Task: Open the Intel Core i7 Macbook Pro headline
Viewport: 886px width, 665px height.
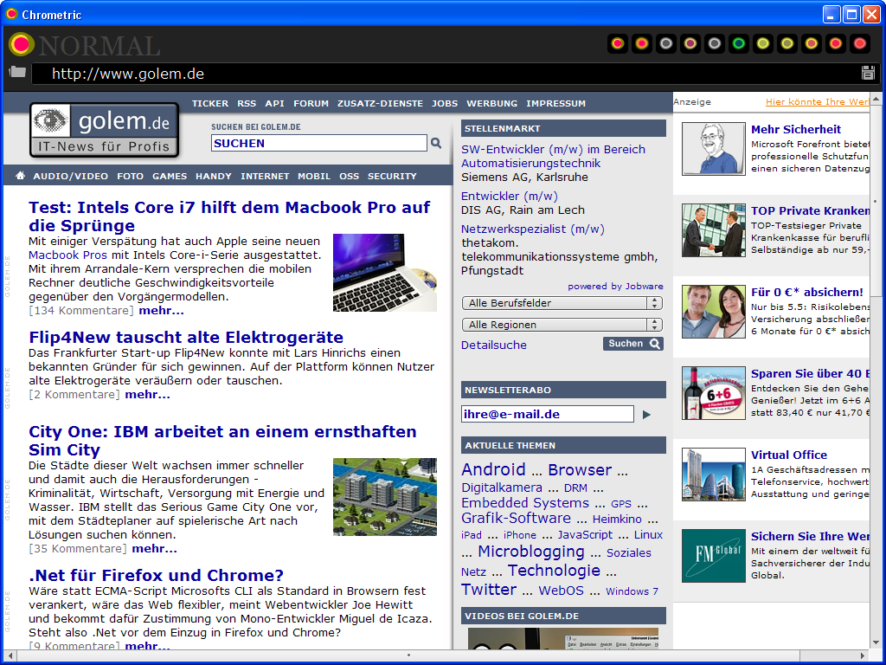Action: [229, 216]
